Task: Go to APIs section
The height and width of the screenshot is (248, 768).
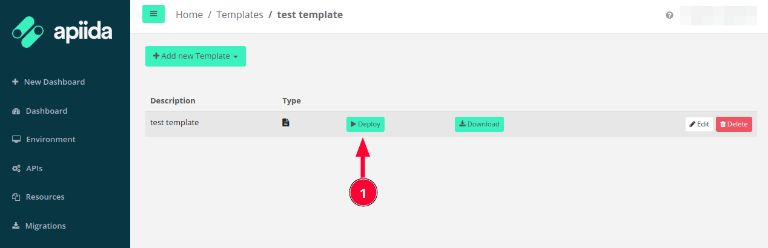Action: coord(34,168)
